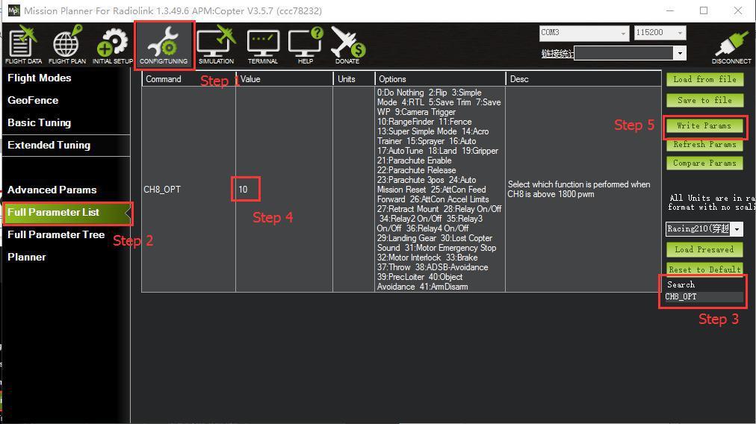Click Save to file button
The width and height of the screenshot is (756, 424).
click(705, 100)
